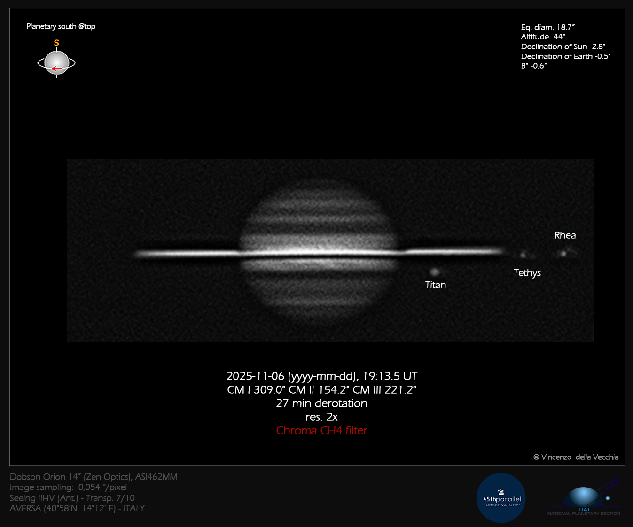
Task: Click the observation date 2025-11-06 line
Action: click(x=321, y=376)
